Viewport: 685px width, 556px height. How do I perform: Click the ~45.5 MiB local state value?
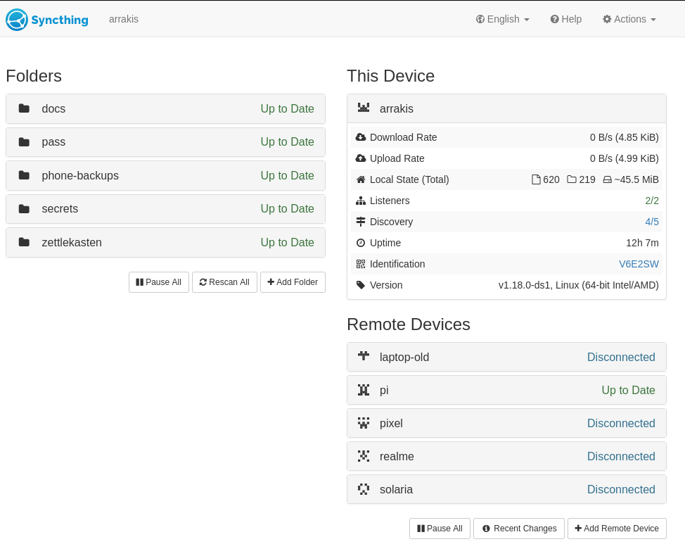pyautogui.click(x=636, y=179)
